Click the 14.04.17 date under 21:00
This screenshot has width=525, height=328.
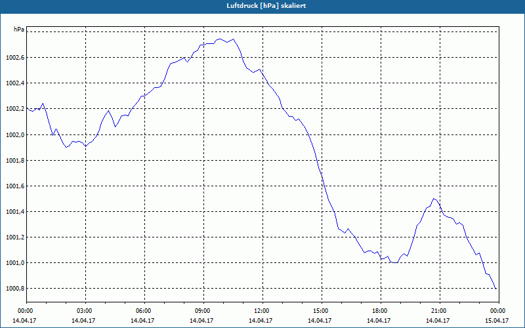click(x=438, y=320)
